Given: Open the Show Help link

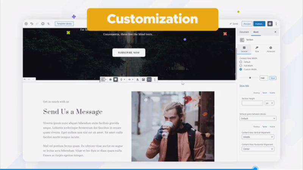Looking at the screenshot, I should [244, 86].
